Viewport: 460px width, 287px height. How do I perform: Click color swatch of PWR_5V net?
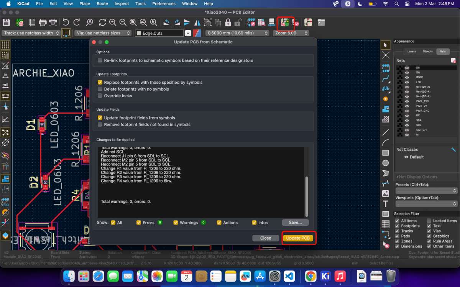click(399, 106)
